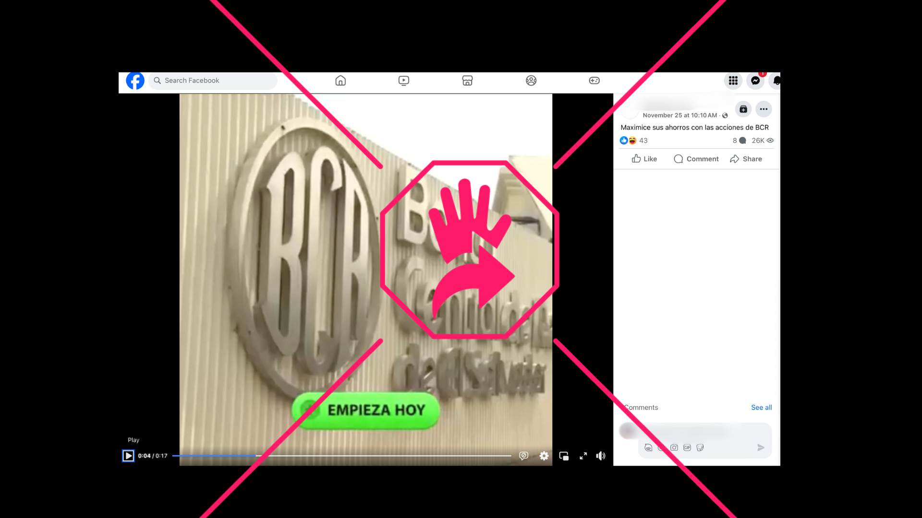Toggle picture-in-picture mini player

[x=564, y=456]
